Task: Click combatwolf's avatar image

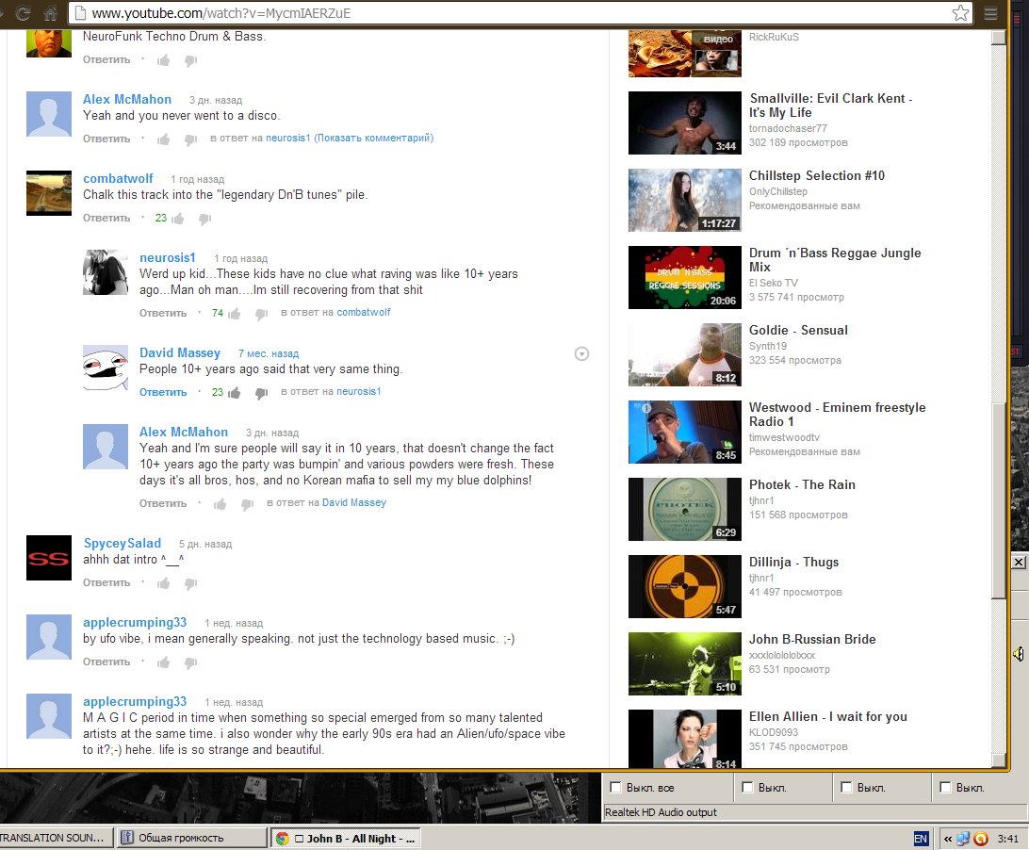Action: coord(49,193)
